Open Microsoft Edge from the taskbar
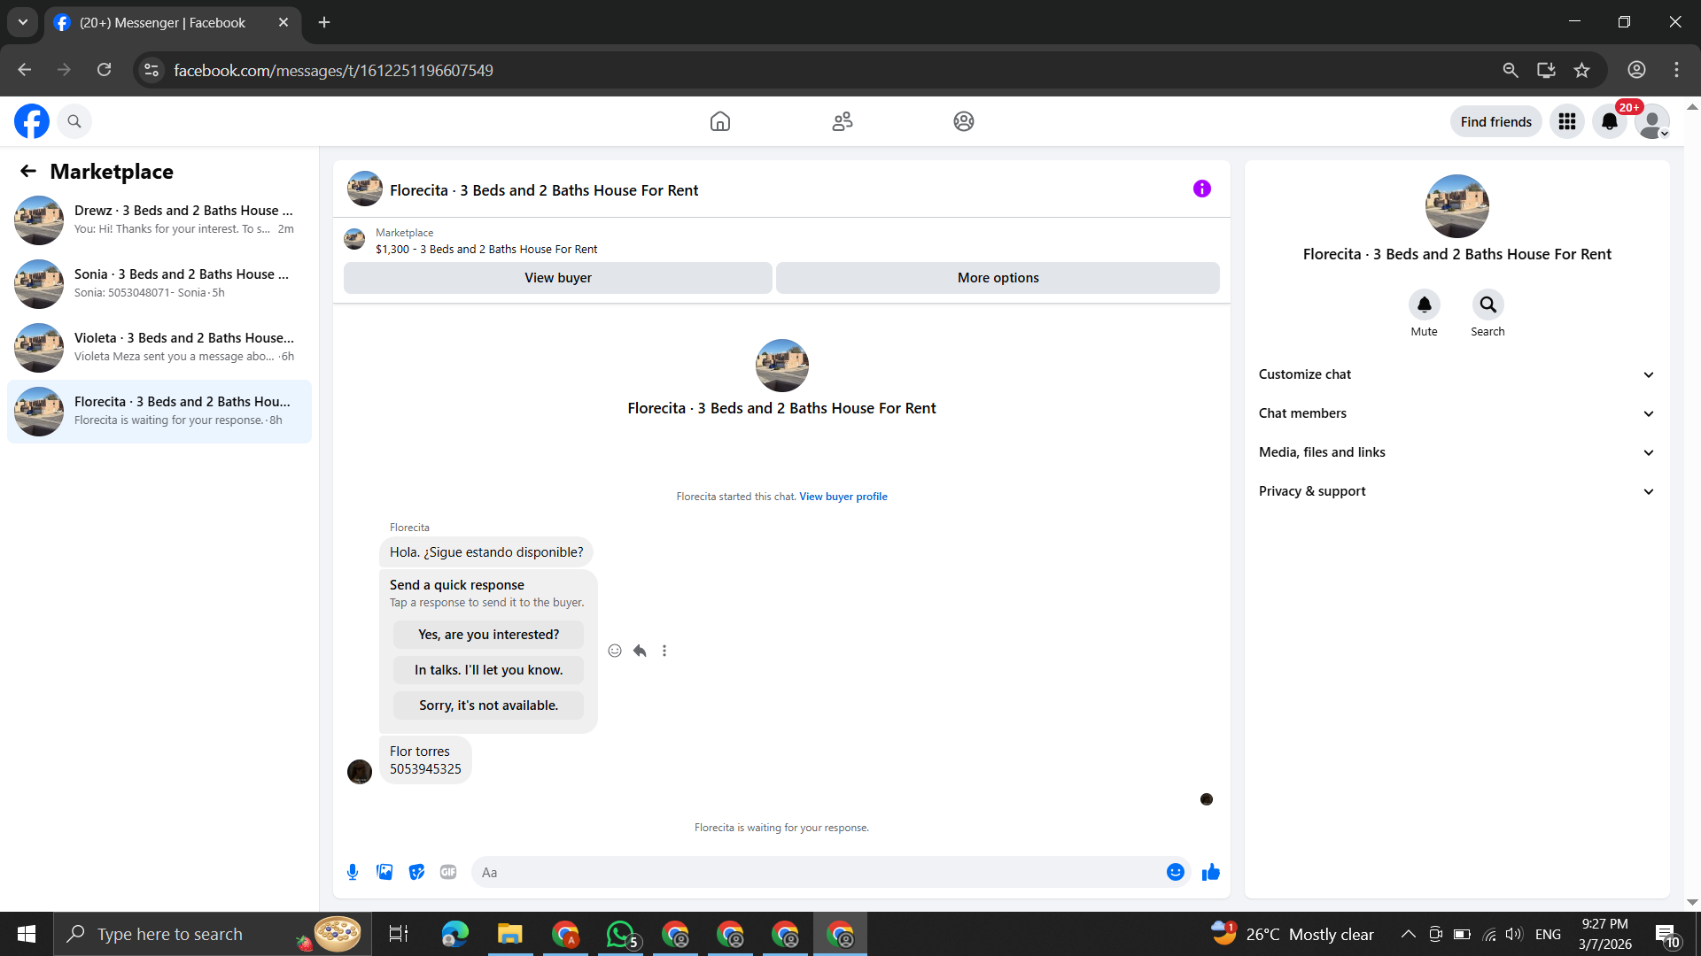 pyautogui.click(x=454, y=934)
